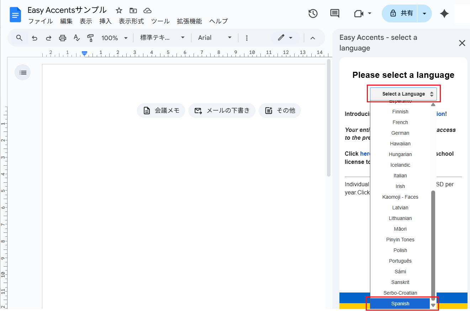The width and height of the screenshot is (470, 311).
Task: Select French from language list
Action: tap(400, 122)
